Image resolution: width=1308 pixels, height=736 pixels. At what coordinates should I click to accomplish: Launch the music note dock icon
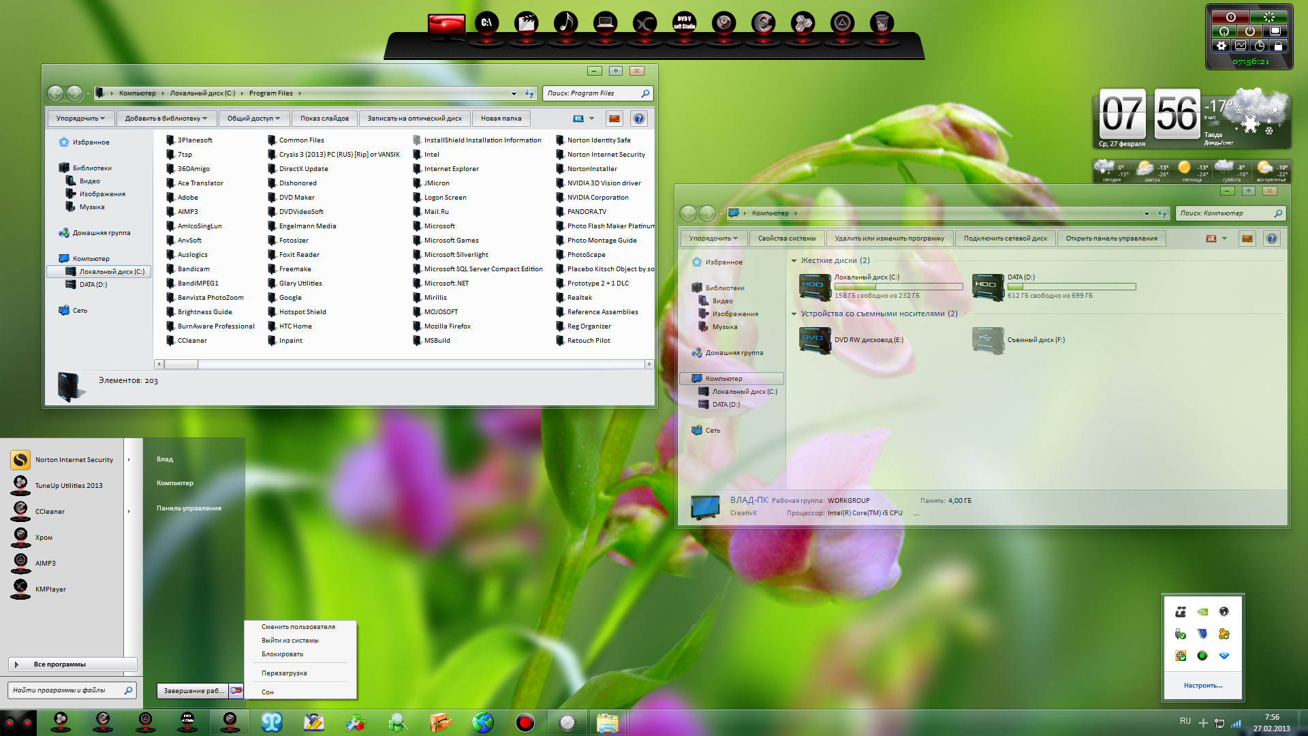pos(565,24)
